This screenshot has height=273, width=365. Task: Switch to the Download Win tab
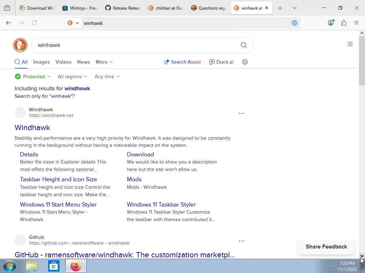coord(37,8)
